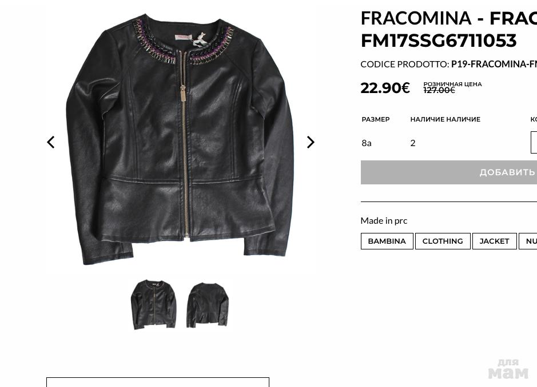Select the back view jacket thumbnail

click(208, 305)
